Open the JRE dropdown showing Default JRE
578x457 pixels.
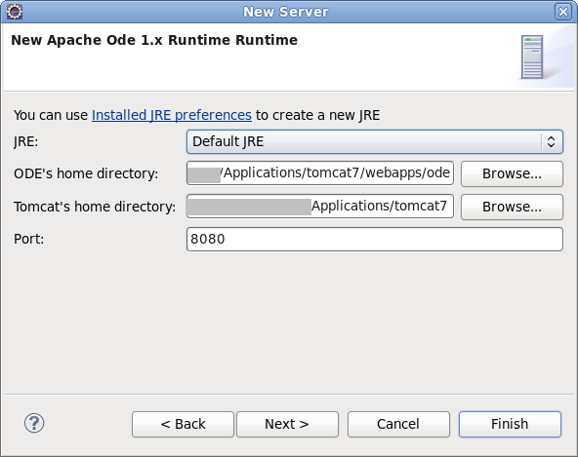[x=375, y=141]
